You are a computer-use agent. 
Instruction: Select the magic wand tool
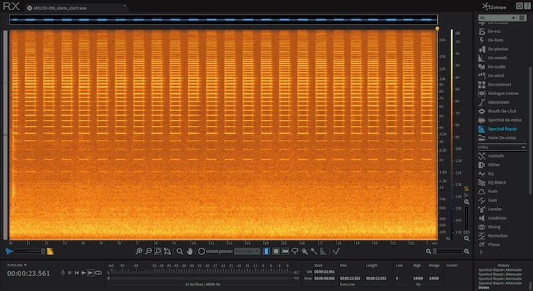click(314, 251)
